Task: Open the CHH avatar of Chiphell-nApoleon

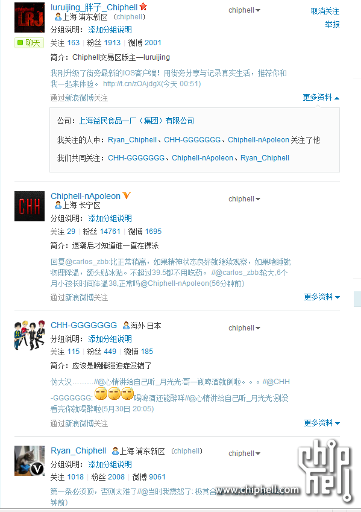Action: tap(30, 206)
